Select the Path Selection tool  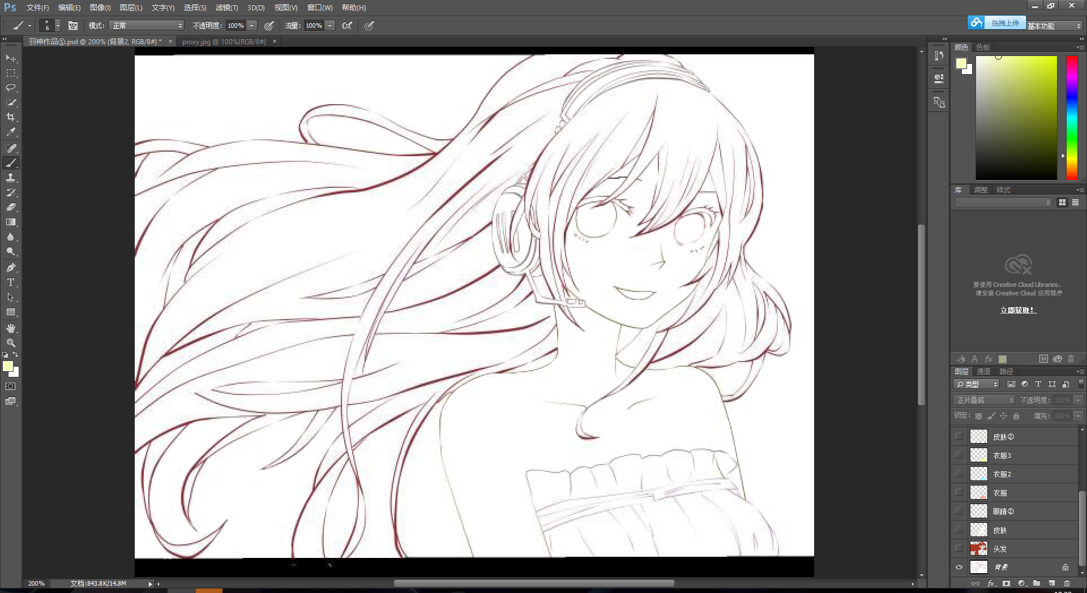pos(11,297)
